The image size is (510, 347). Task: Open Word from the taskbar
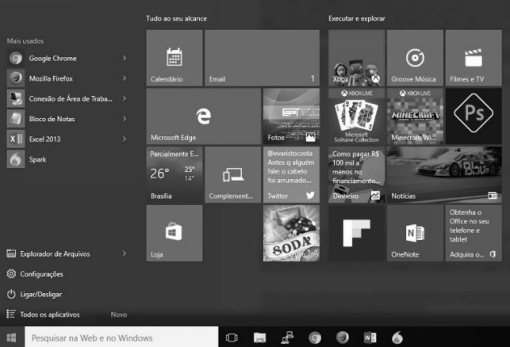(x=370, y=337)
